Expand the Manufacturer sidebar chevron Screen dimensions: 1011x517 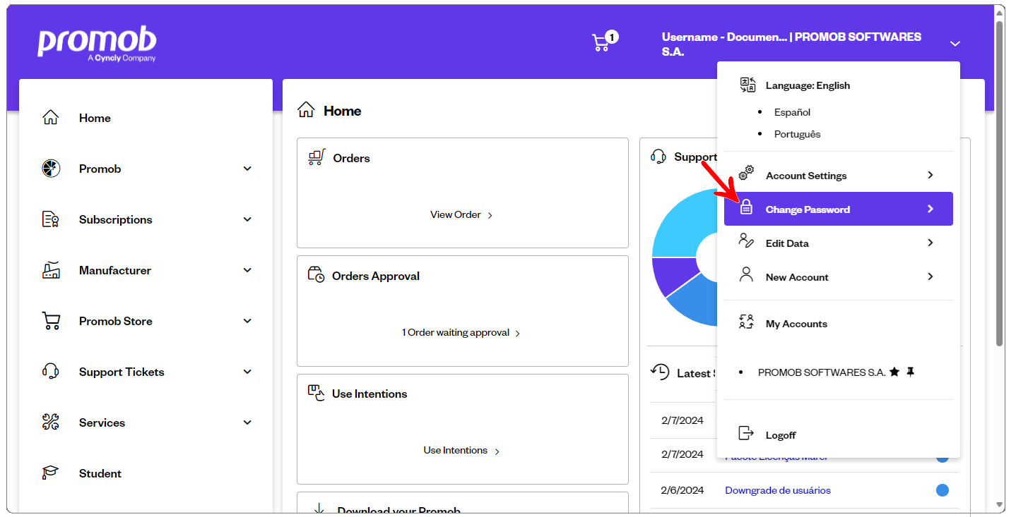coord(247,270)
